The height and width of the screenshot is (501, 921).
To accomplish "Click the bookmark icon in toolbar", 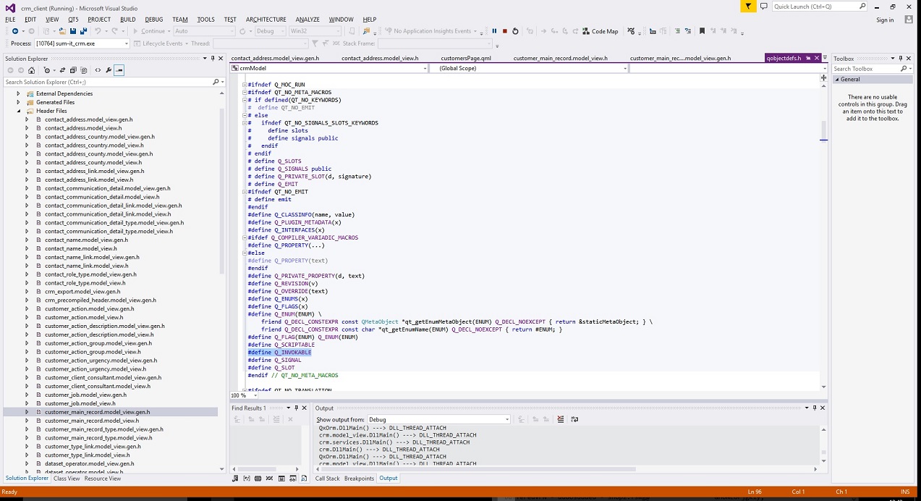I will (x=702, y=31).
